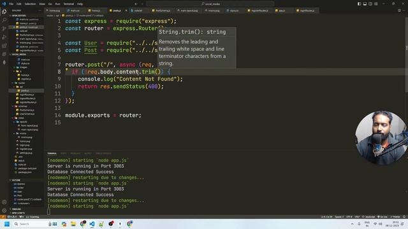Open Windows Start button on taskbar

coord(7,224)
